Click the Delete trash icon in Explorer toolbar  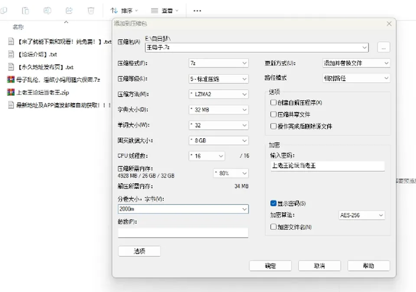click(91, 11)
